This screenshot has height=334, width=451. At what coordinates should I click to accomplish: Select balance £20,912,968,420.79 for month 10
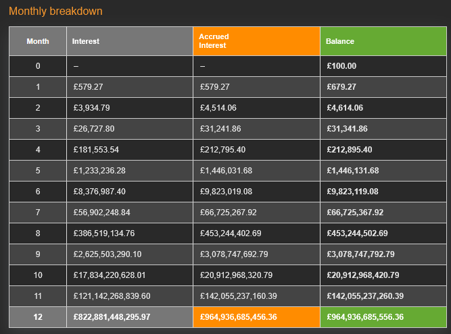[362, 275]
